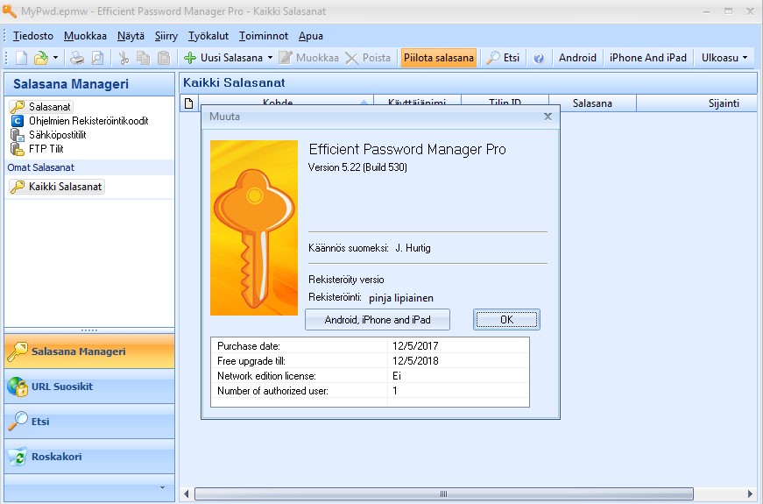Expand the Open folder dropdown arrow
This screenshot has width=763, height=504.
[x=55, y=58]
